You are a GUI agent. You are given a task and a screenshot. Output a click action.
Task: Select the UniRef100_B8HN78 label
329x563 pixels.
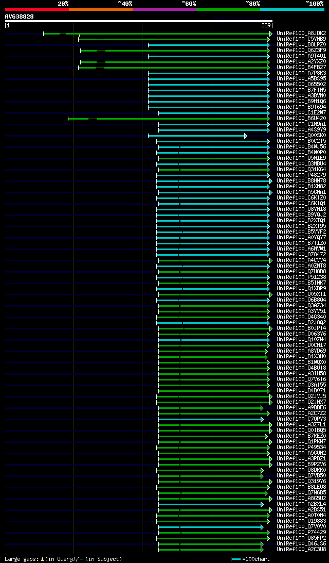(x=301, y=180)
